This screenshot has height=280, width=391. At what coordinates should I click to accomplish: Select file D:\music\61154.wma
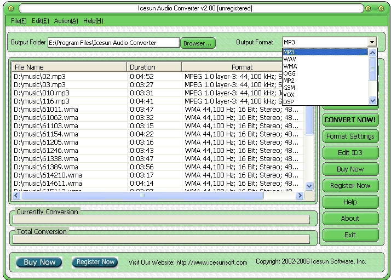coord(46,134)
